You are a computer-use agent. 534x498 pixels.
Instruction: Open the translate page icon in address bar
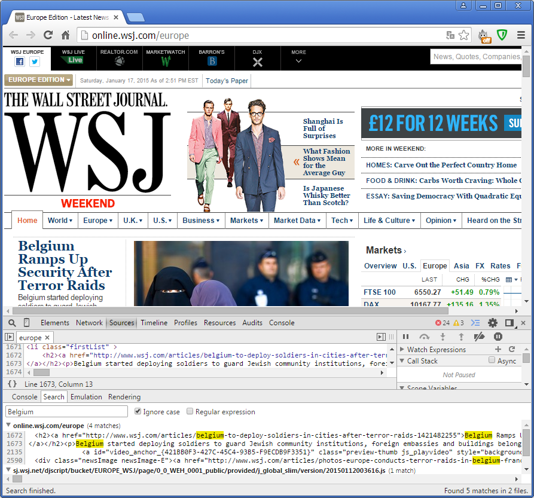point(450,35)
